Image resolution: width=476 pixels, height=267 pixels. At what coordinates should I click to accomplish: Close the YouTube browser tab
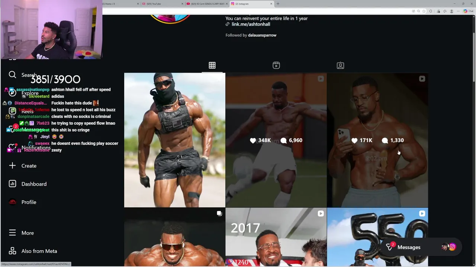[183, 4]
